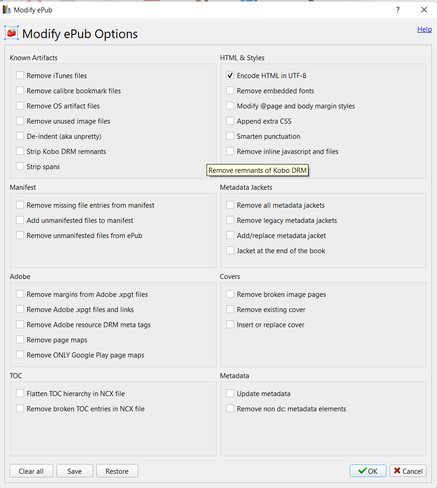Screen dimensions: 437x488
Task: Check Update metadata option
Action: 230,394
